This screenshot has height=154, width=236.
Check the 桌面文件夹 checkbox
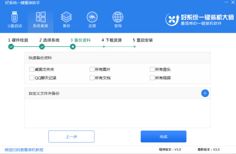[32, 69]
